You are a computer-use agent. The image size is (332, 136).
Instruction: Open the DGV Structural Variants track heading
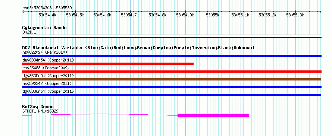click(138, 48)
